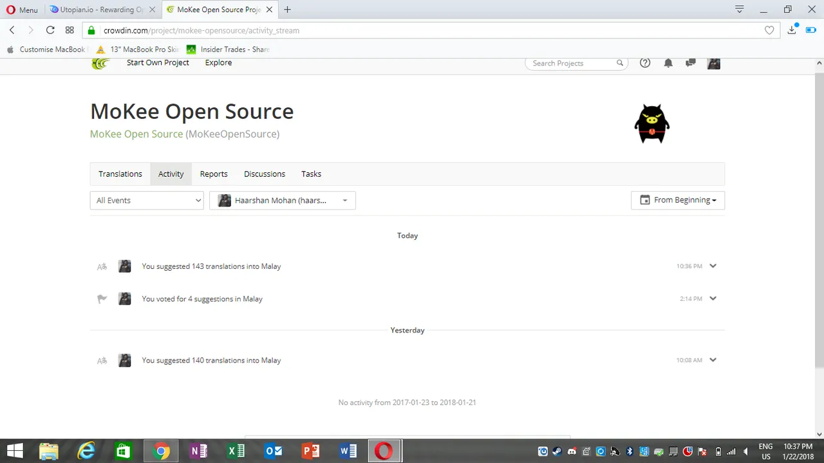Expand the 143 translations activity entry

[x=713, y=266]
